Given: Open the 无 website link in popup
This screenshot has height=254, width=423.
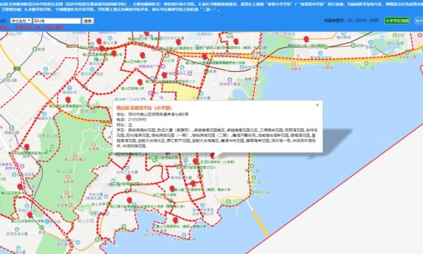Looking at the screenshot, I should tap(130, 125).
